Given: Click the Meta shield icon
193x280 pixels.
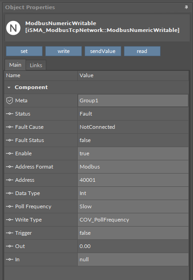Looking at the screenshot, I should (10, 100).
